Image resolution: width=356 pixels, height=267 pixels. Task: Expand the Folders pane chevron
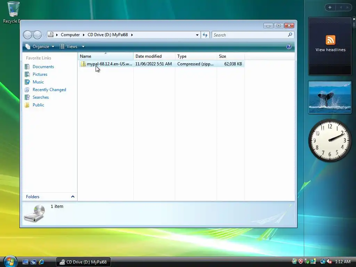click(73, 197)
